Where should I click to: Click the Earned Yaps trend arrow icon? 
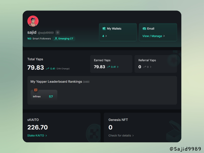108,67
